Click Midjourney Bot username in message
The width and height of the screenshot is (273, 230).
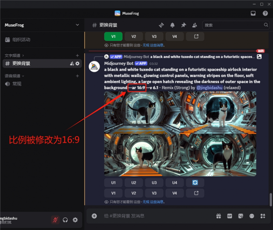coord(119,63)
